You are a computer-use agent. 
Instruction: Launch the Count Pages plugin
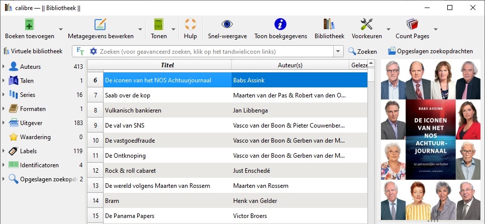[412, 24]
